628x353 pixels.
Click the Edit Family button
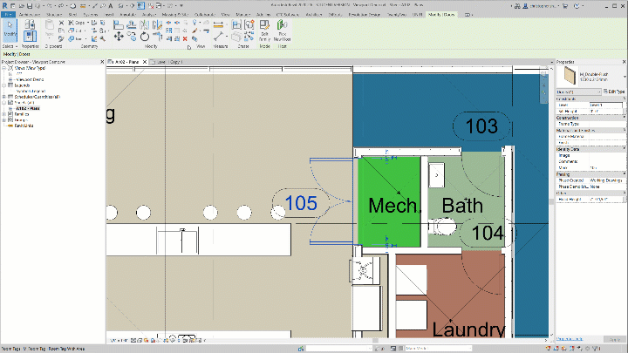coord(264,31)
